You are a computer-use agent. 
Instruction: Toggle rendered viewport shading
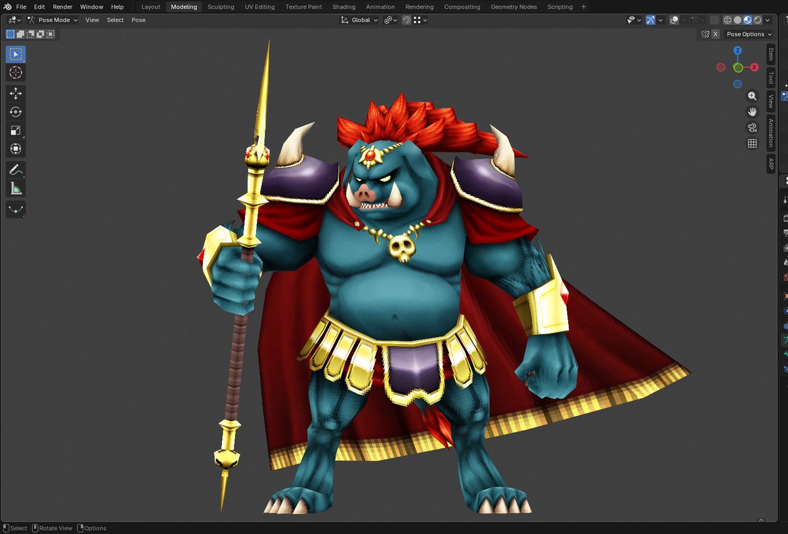coord(757,20)
